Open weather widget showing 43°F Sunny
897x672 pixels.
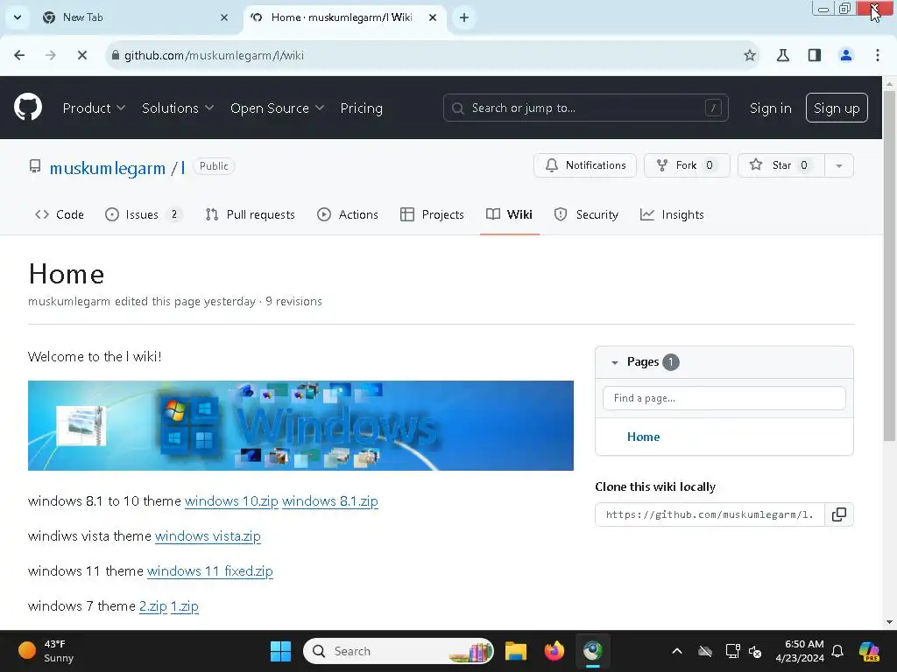pos(47,651)
